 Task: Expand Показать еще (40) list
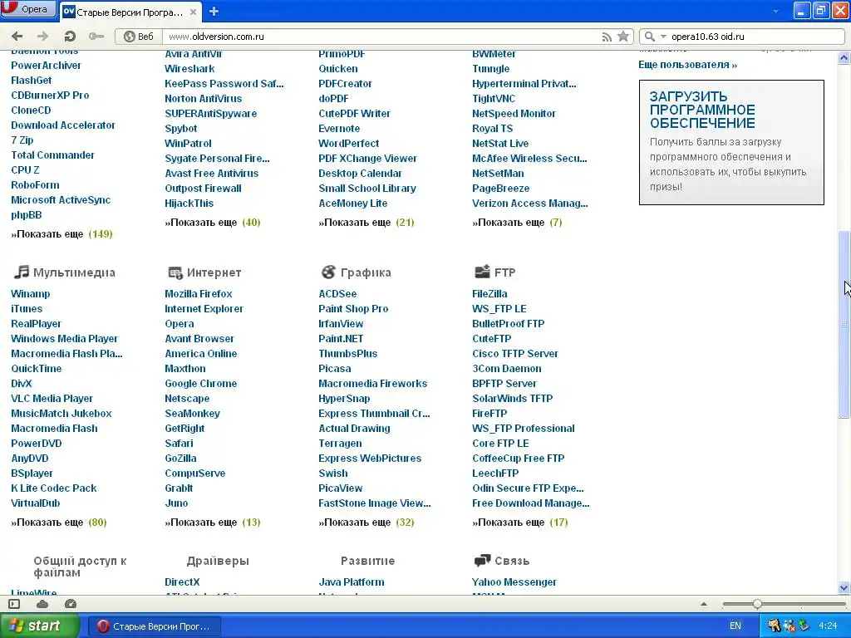pyautogui.click(x=213, y=223)
